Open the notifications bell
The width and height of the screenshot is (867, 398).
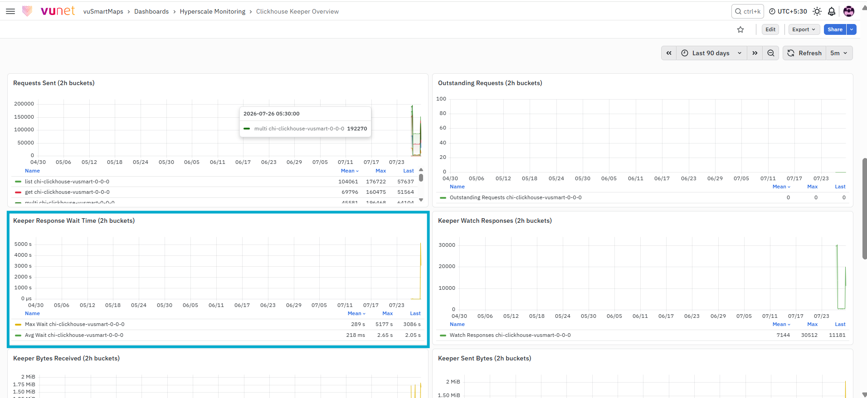832,11
